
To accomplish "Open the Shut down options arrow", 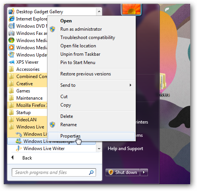I will (x=144, y=172).
